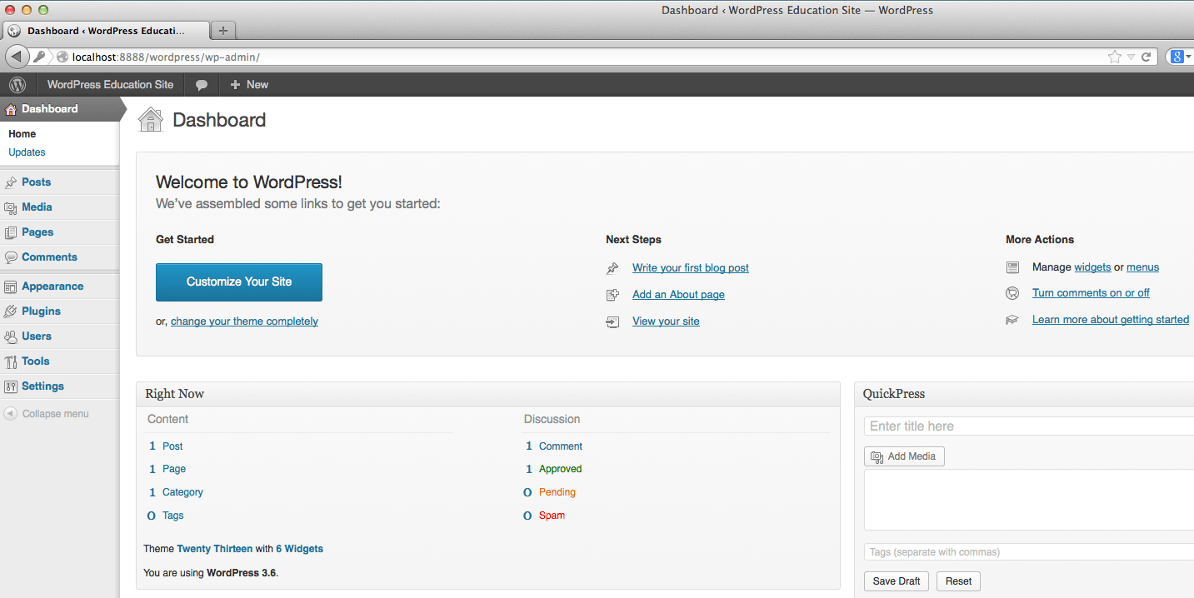Open a new browser tab with plus button
Viewport: 1194px width, 598px height.
click(x=223, y=31)
